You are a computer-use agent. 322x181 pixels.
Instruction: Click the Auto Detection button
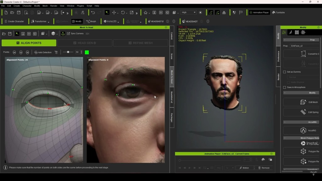coord(43,52)
